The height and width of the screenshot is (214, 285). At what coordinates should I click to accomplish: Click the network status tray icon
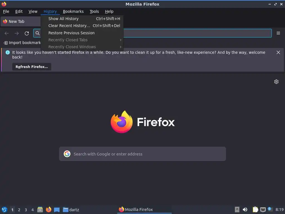pyautogui.click(x=263, y=210)
